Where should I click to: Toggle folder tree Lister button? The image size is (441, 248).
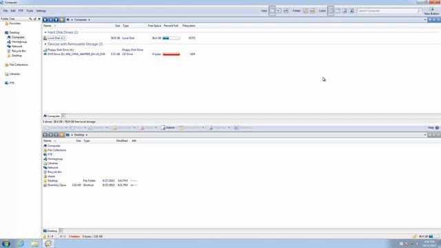tap(345, 11)
